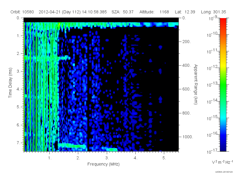238x178 pixels.
Task: Click the 10⁻¹⁷ color scale tick label
Action: (213, 151)
